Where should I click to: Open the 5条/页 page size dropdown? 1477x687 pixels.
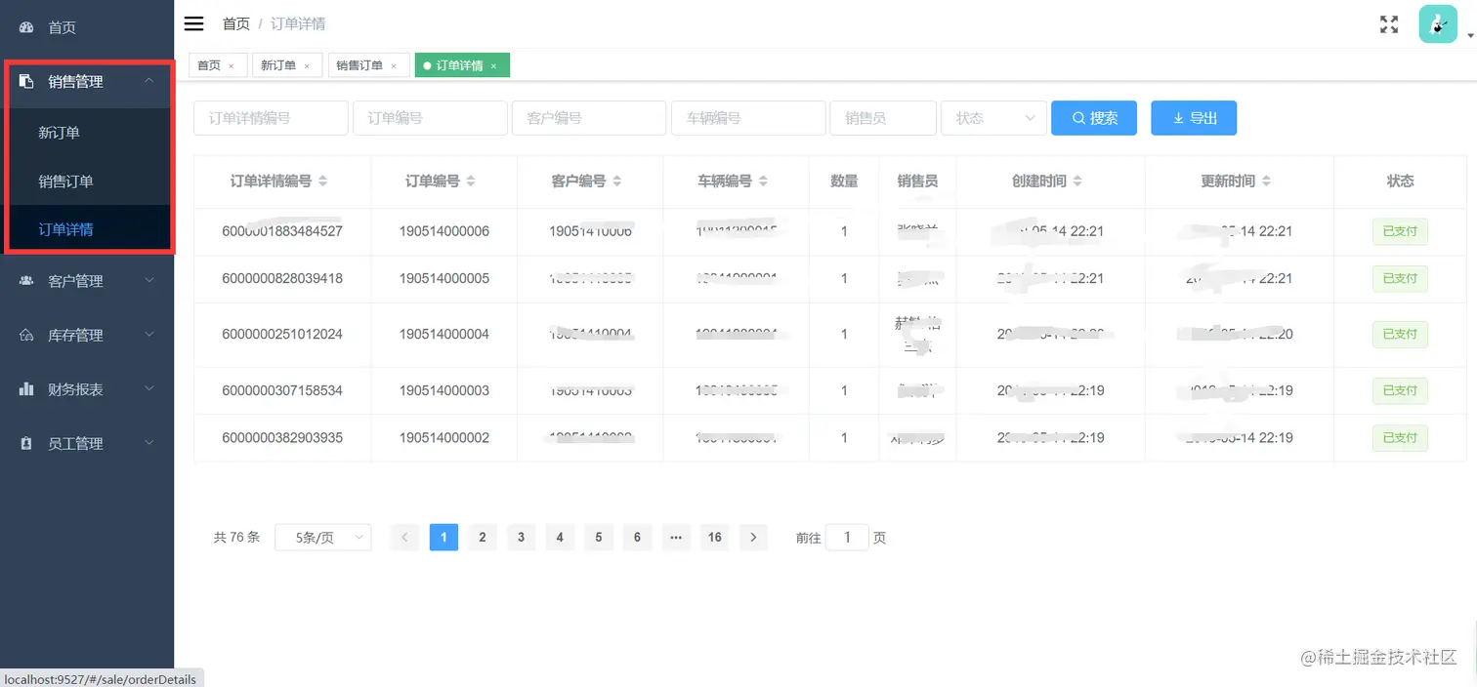[322, 538]
